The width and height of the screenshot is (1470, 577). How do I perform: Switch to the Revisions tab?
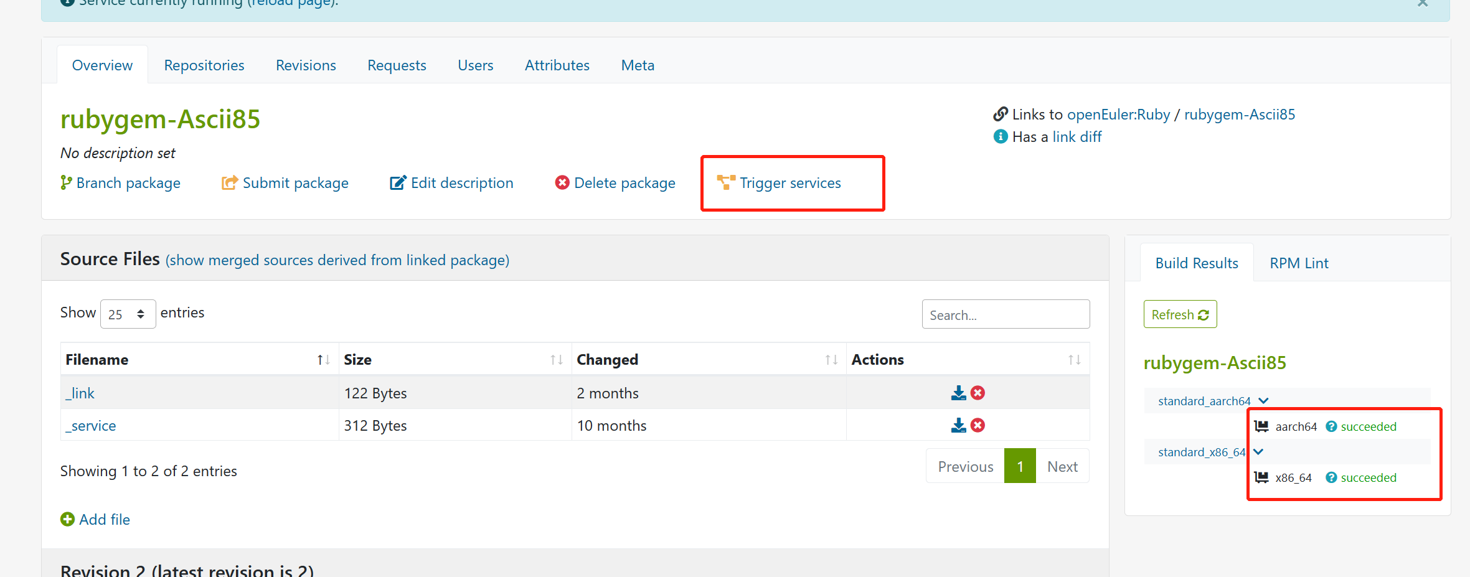(x=306, y=65)
